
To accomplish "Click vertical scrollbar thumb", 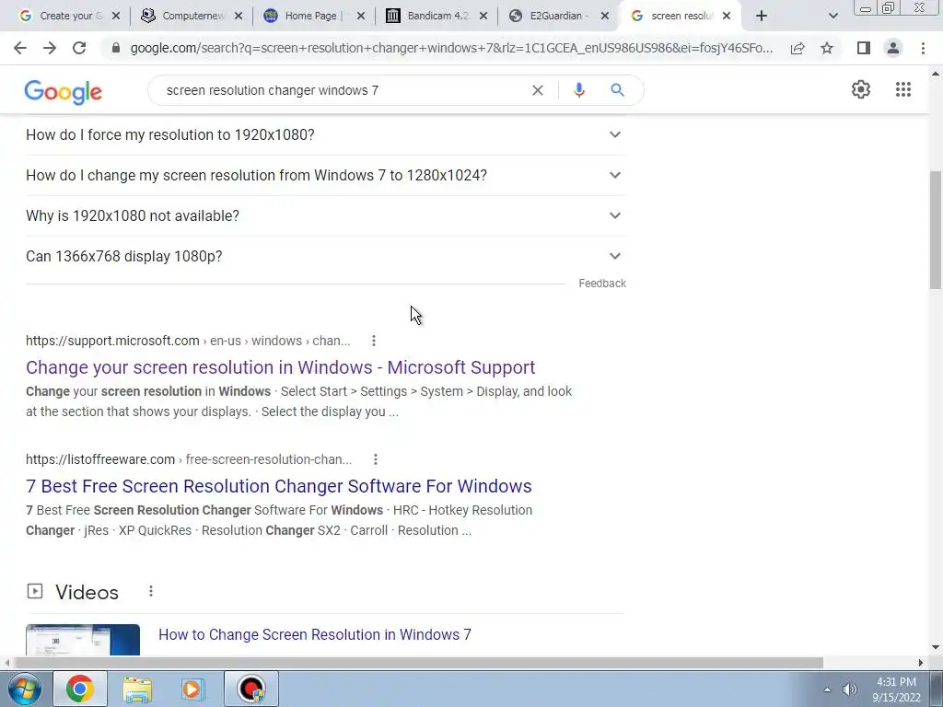I will pyautogui.click(x=936, y=229).
